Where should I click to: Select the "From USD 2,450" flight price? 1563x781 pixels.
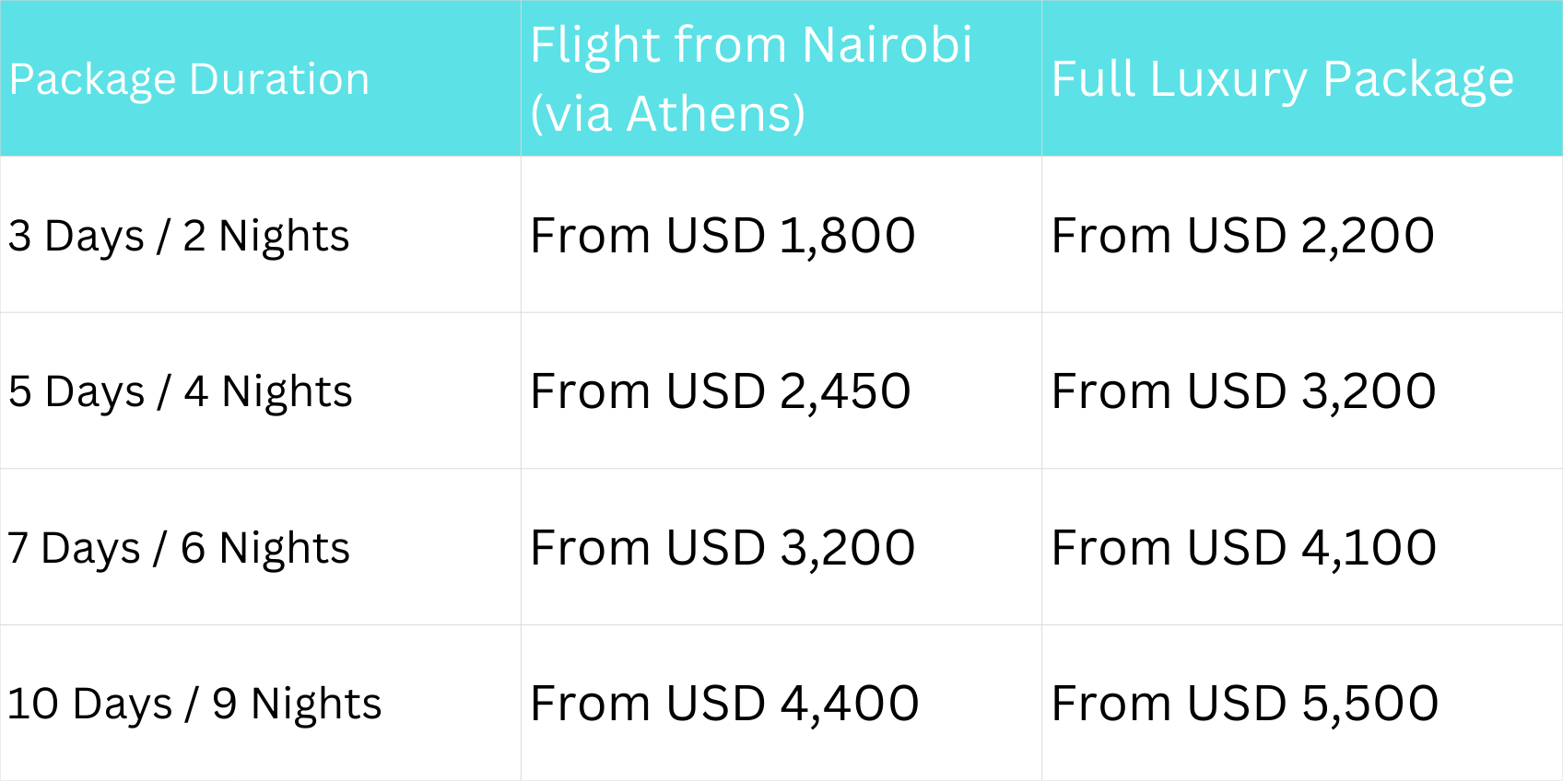(x=721, y=391)
